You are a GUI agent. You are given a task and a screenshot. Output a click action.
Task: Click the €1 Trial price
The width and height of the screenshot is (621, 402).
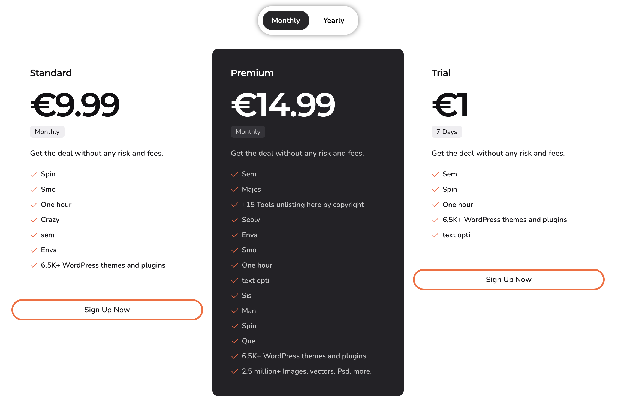pos(450,105)
